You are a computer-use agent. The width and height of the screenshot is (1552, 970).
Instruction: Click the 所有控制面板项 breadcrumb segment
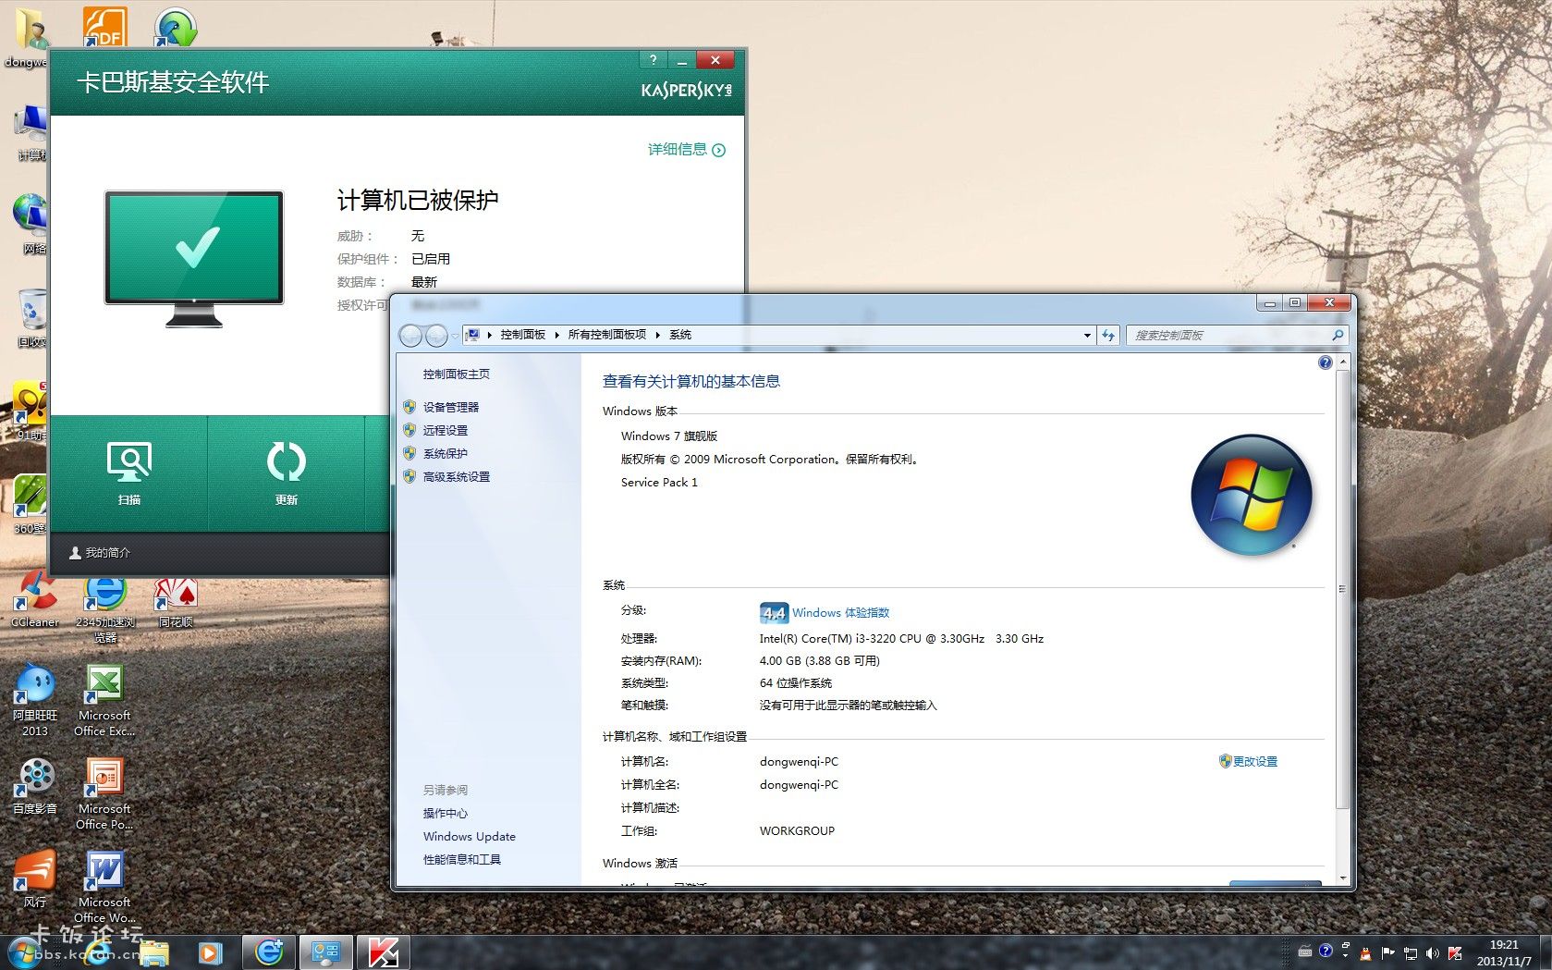pyautogui.click(x=606, y=335)
